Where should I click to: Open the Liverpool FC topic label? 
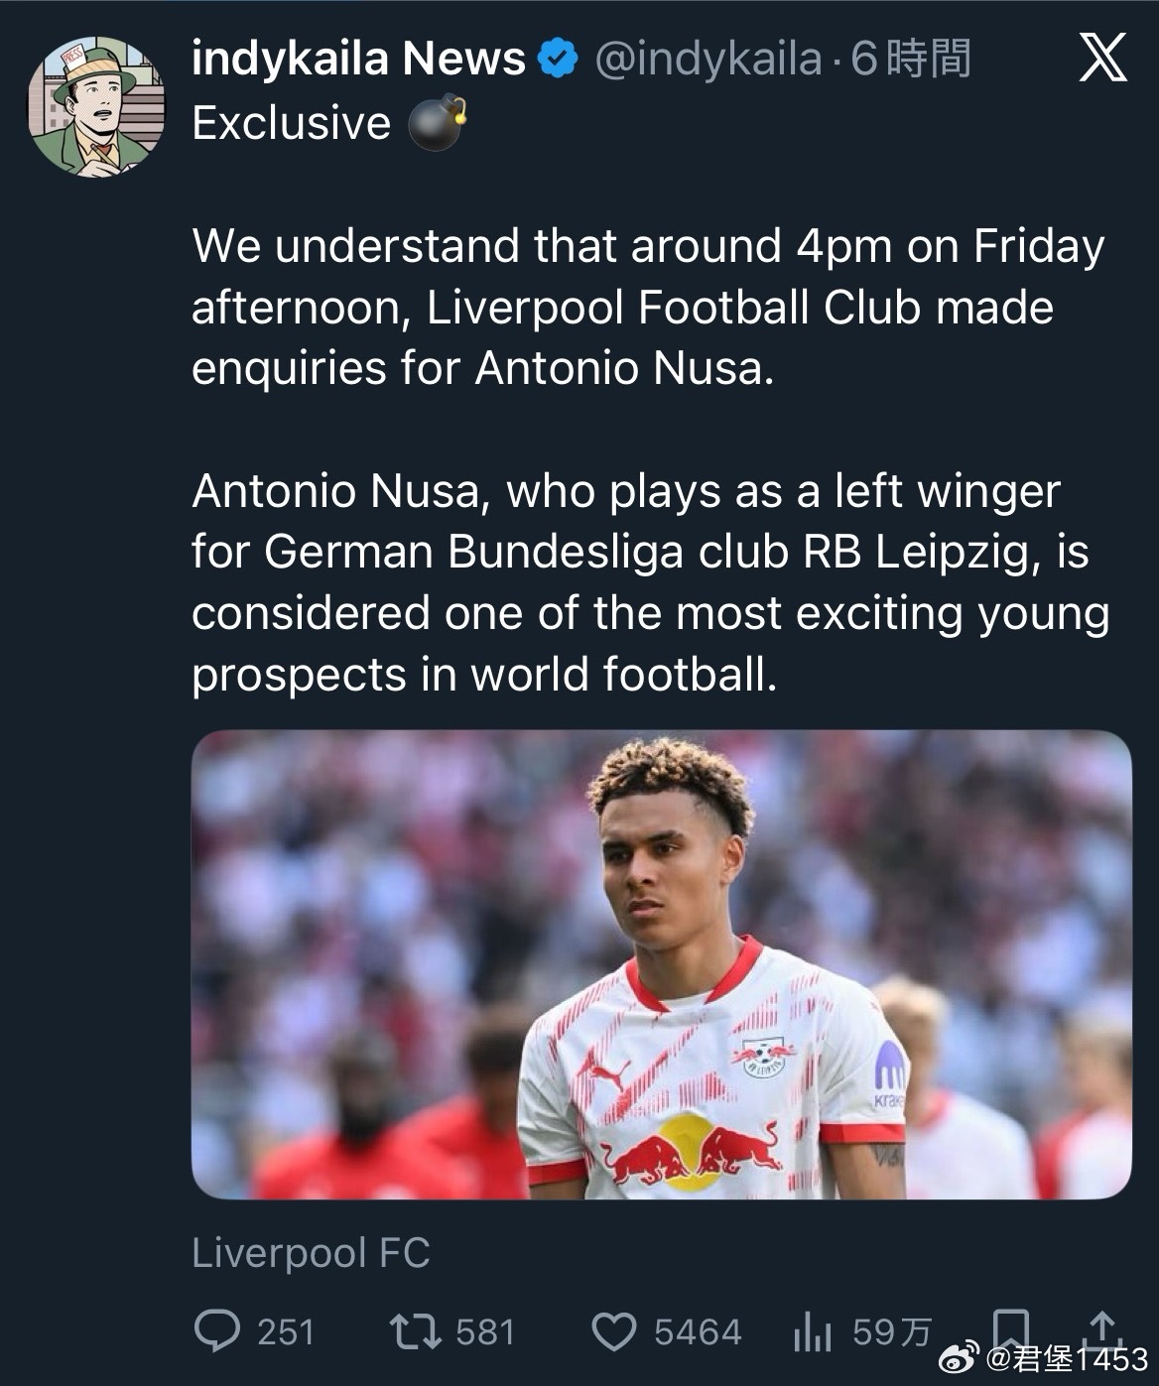point(311,1252)
